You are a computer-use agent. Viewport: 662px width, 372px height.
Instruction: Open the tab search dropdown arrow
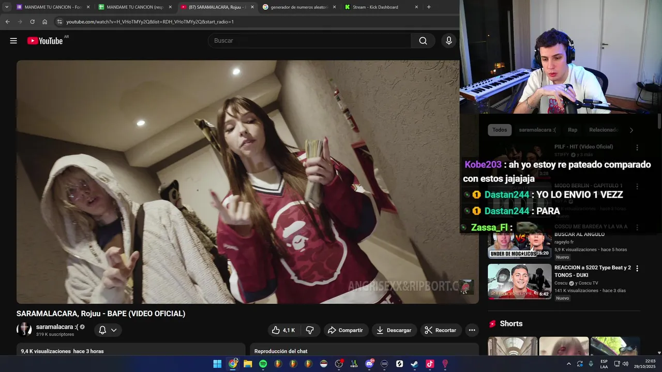[x=7, y=7]
